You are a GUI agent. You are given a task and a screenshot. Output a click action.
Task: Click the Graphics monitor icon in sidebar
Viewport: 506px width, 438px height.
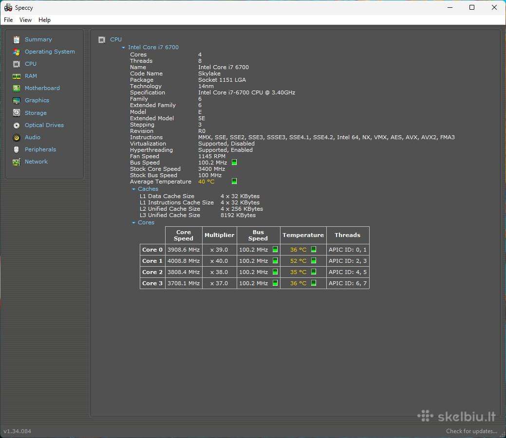(17, 101)
